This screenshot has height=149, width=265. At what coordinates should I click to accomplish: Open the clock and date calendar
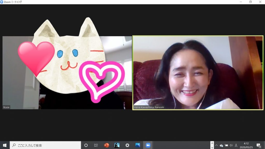[x=246, y=145]
